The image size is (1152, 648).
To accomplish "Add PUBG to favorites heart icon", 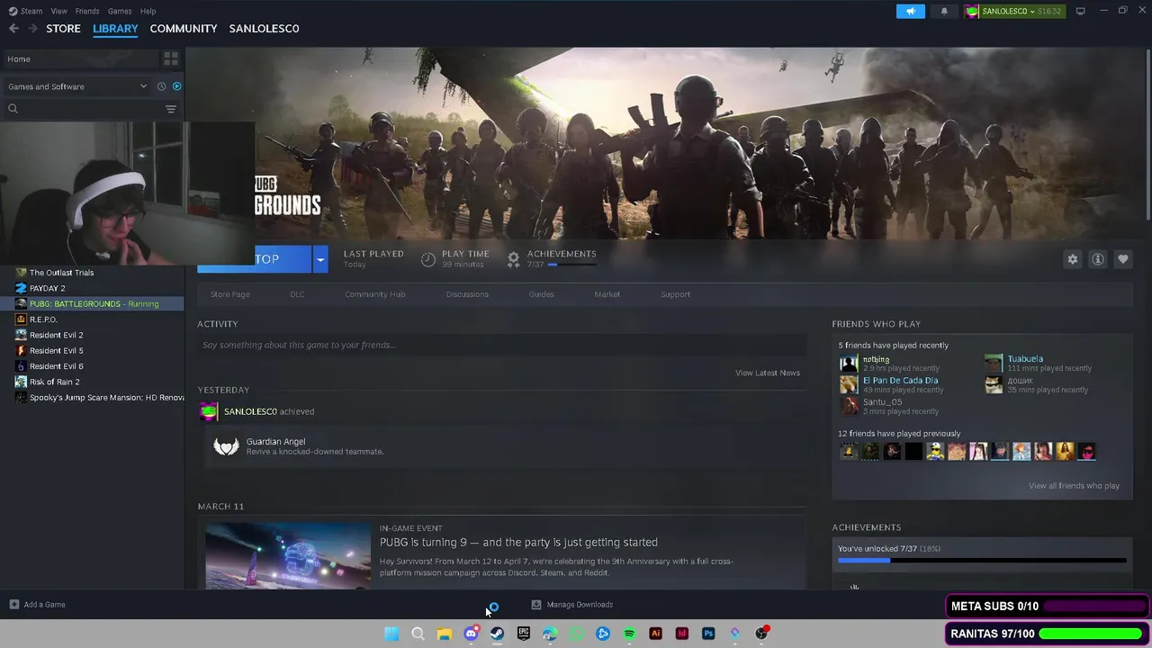I will pyautogui.click(x=1122, y=259).
